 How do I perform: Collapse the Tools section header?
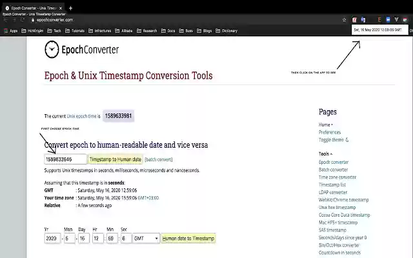(325, 154)
